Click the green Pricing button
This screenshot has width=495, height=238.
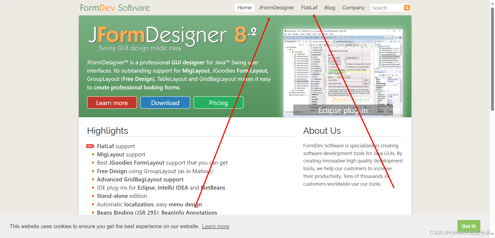pos(218,103)
